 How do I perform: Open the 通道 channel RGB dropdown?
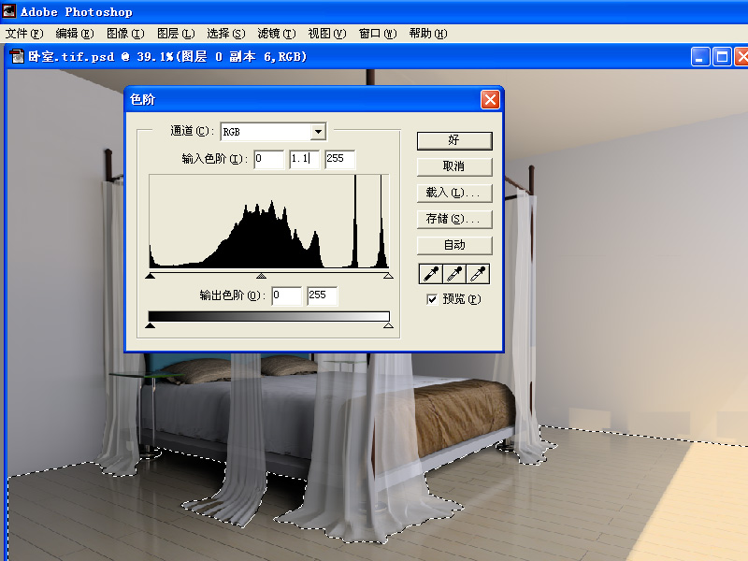pyautogui.click(x=273, y=132)
